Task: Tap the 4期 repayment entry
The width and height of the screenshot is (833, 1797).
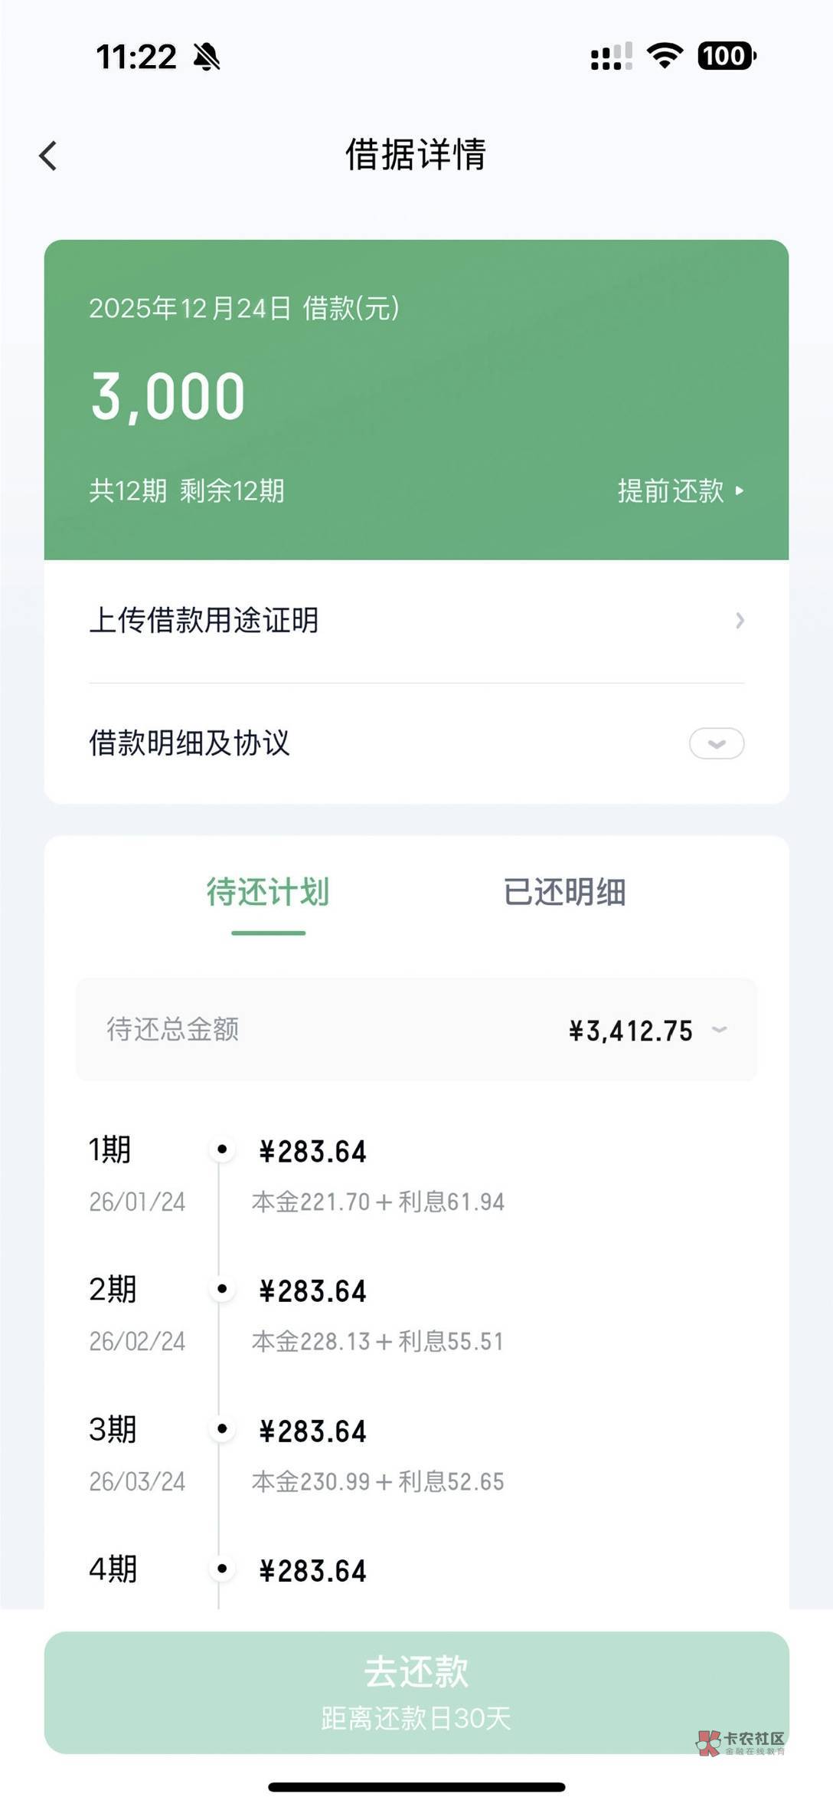Action: (312, 1571)
